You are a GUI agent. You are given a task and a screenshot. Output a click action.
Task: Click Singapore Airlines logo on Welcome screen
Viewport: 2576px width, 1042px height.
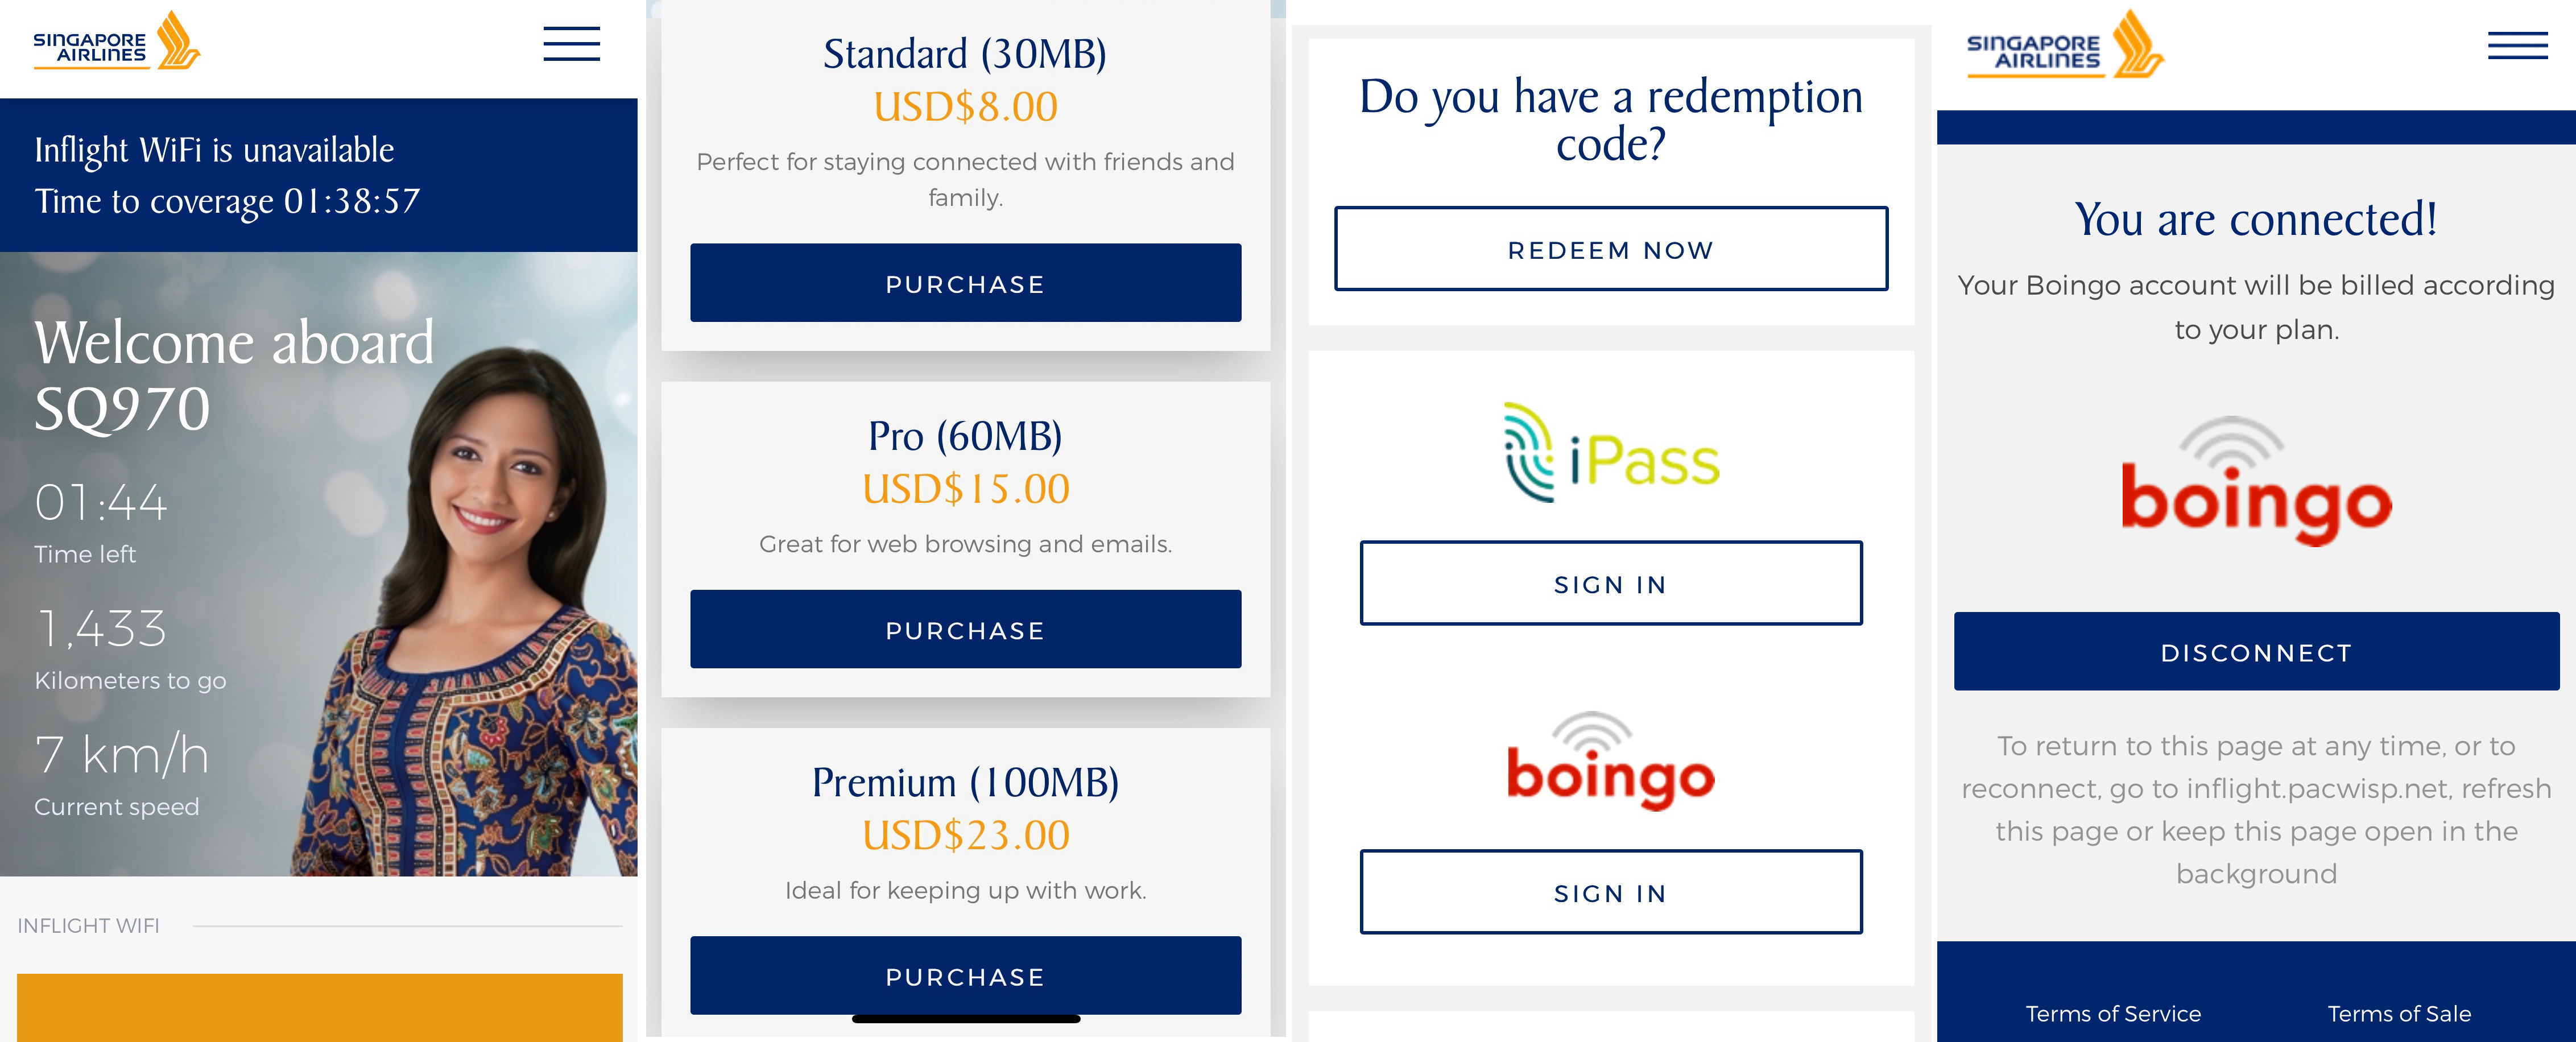[116, 43]
